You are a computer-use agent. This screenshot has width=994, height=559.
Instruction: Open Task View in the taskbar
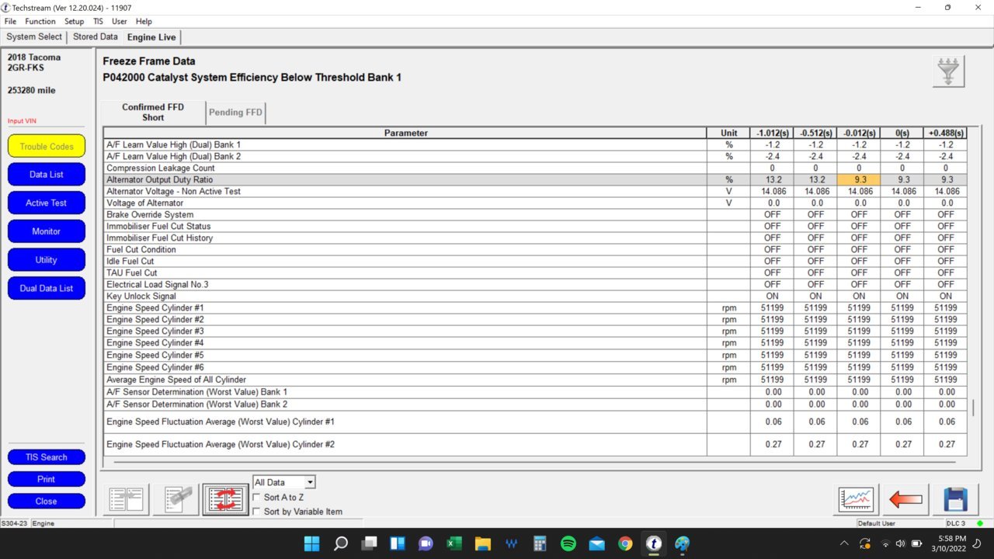click(x=369, y=543)
